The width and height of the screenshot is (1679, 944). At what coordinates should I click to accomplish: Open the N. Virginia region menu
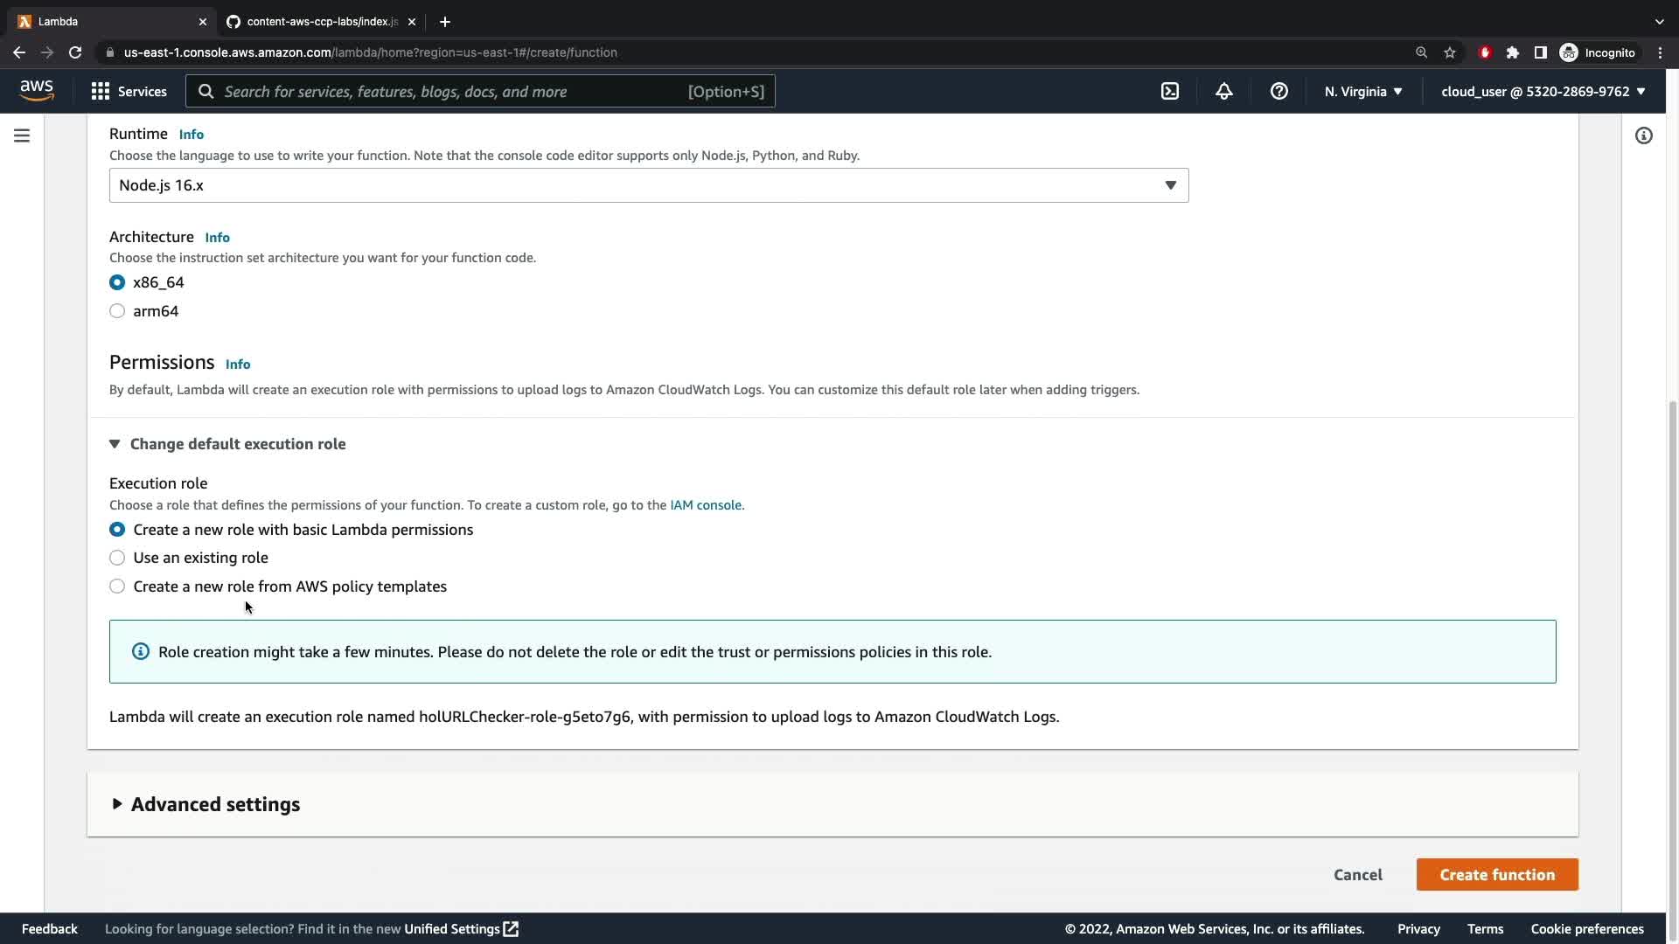coord(1362,91)
